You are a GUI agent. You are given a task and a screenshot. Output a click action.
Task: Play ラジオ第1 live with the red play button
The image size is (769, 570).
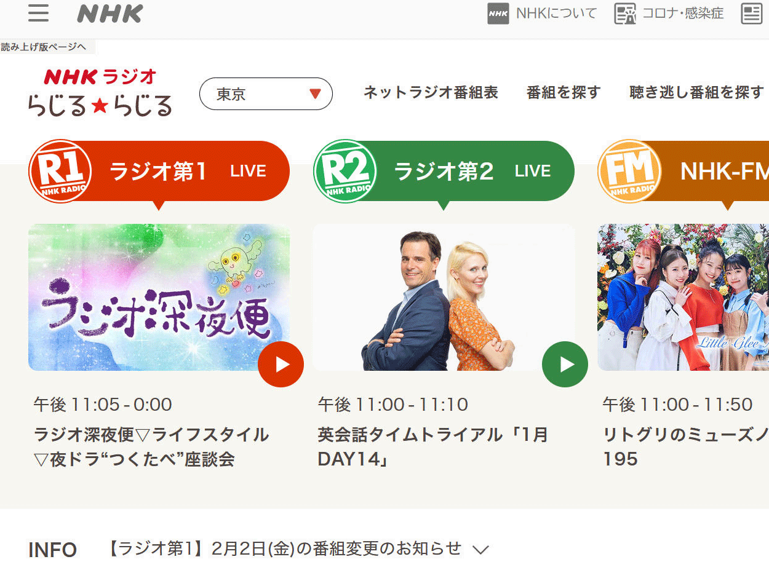tap(281, 365)
